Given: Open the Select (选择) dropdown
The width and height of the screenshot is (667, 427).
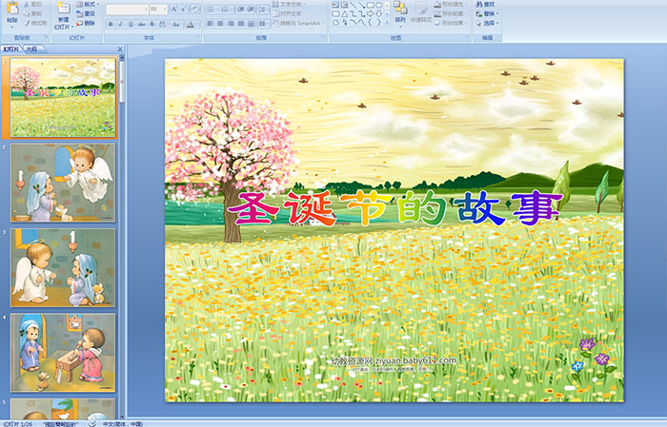Looking at the screenshot, I should pos(487,23).
